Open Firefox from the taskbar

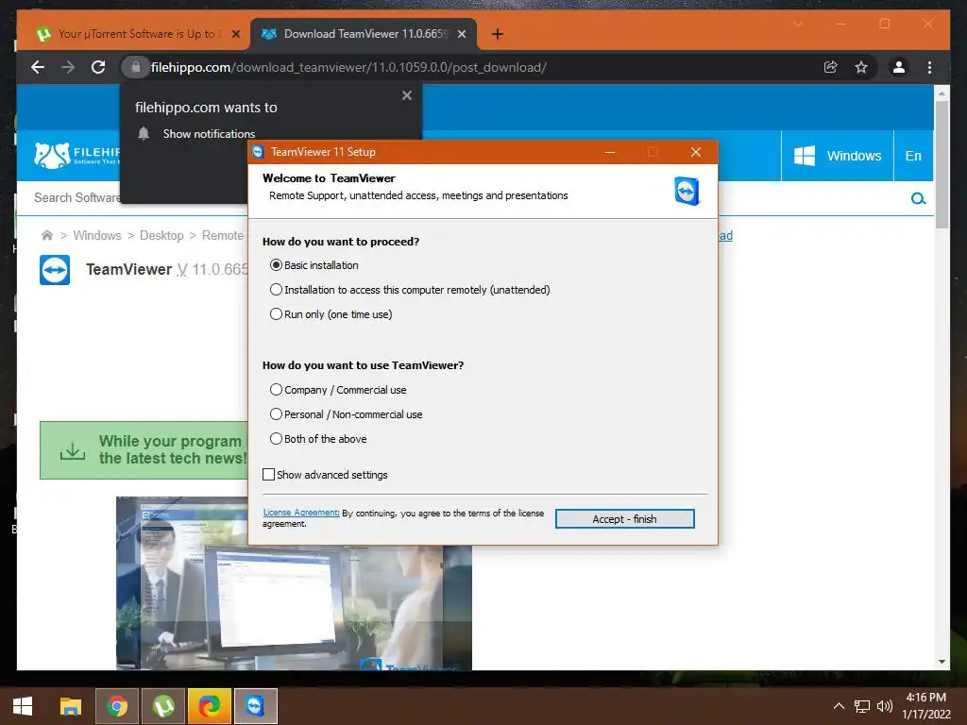(x=210, y=706)
